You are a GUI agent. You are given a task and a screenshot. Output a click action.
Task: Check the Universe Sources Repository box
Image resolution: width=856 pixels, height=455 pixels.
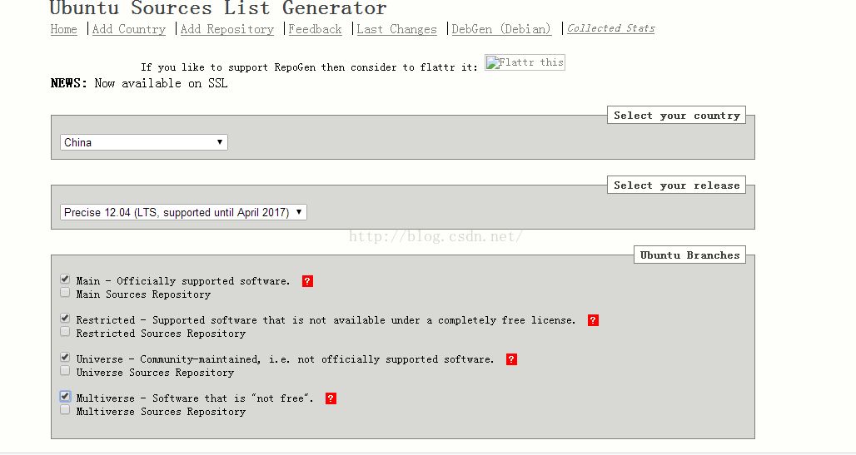65,371
